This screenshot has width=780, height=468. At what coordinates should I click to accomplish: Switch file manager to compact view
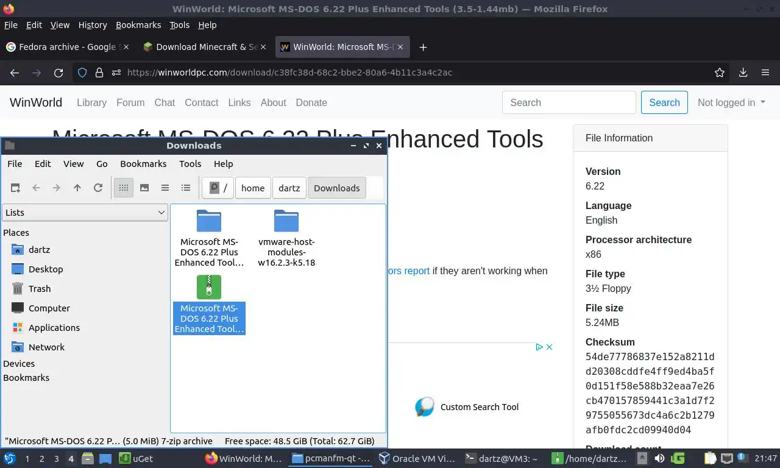click(x=165, y=188)
